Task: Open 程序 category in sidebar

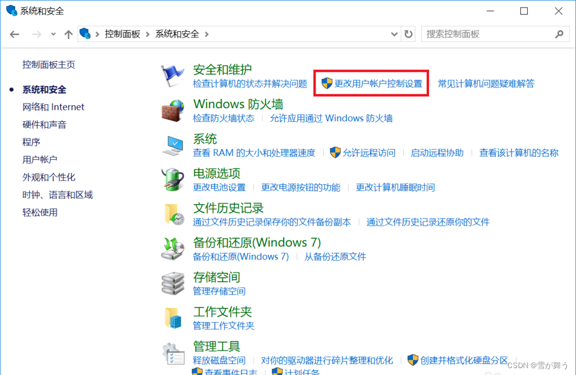Action: (31, 142)
